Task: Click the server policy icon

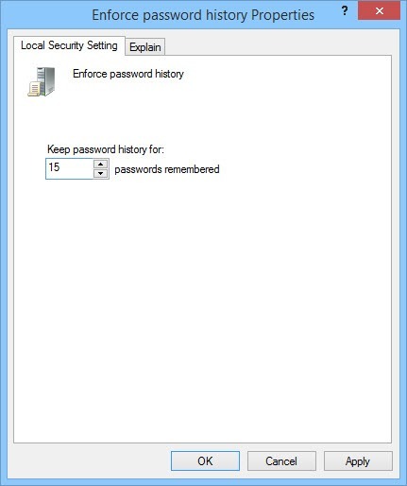Action: point(42,81)
